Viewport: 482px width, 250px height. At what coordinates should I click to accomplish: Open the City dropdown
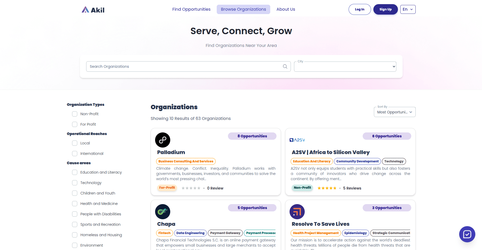point(345,66)
